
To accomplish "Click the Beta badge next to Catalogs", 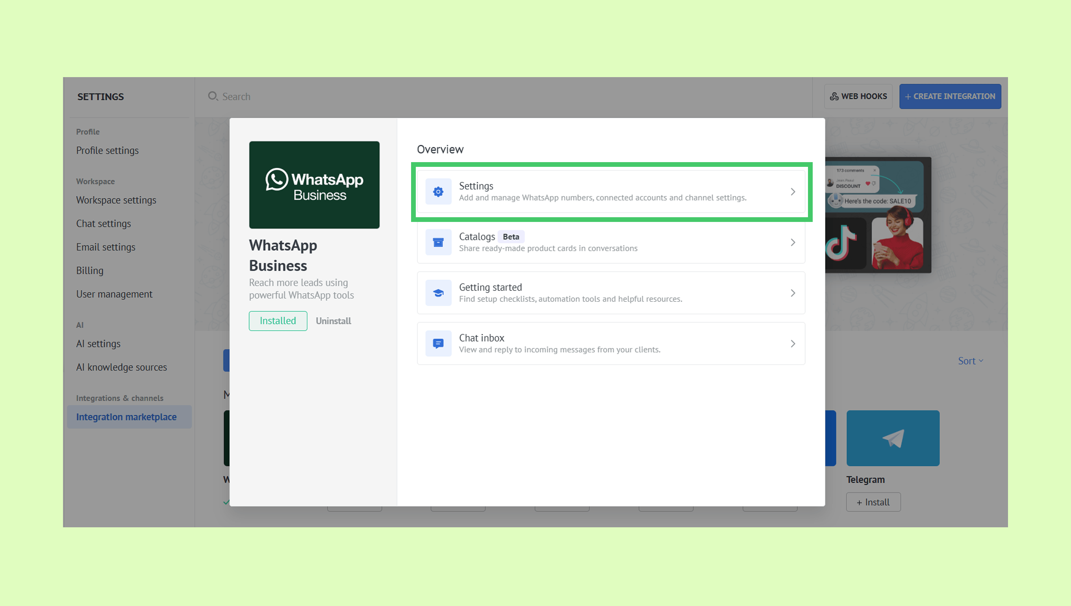I will [x=511, y=236].
